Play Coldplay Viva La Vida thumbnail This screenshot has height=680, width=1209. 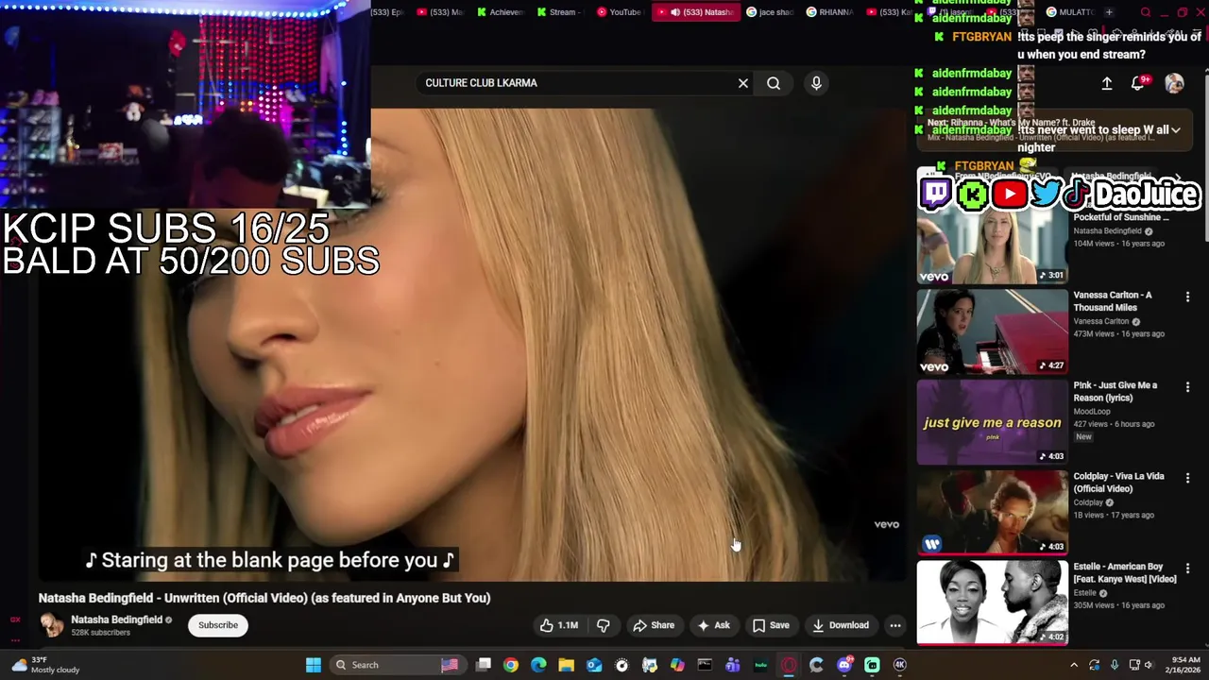[x=992, y=513]
